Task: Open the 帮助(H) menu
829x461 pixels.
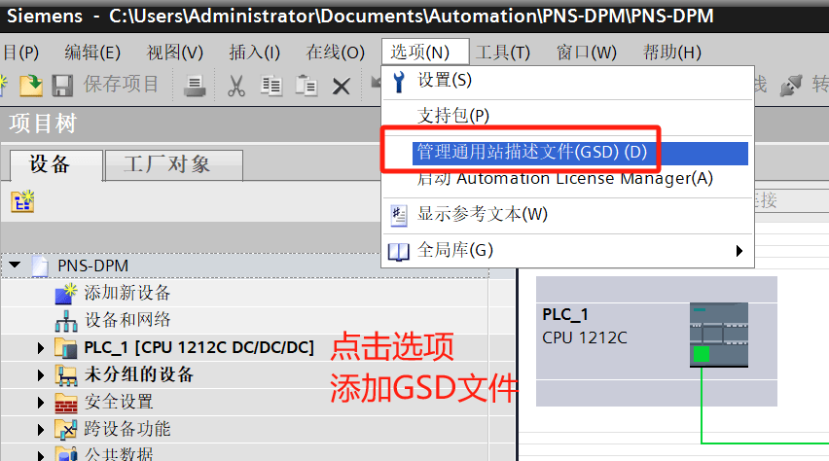Action: [x=672, y=53]
